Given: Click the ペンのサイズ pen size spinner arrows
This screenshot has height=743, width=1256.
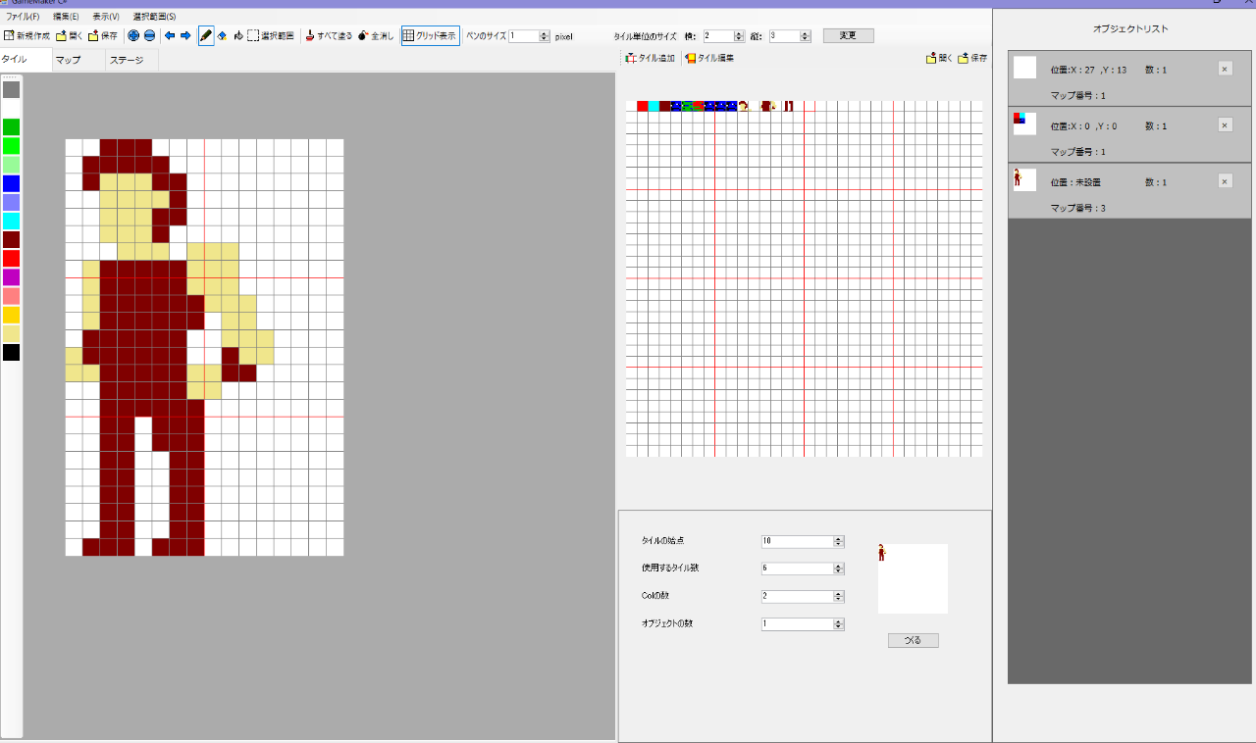Looking at the screenshot, I should coord(544,36).
